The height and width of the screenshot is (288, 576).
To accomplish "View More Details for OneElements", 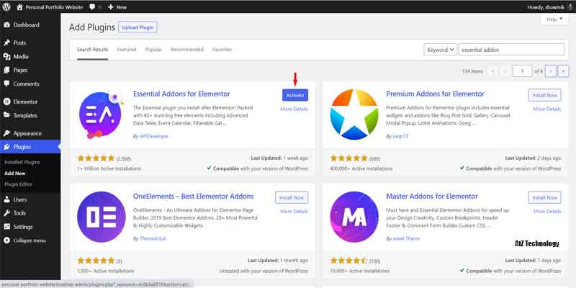I will [x=294, y=212].
